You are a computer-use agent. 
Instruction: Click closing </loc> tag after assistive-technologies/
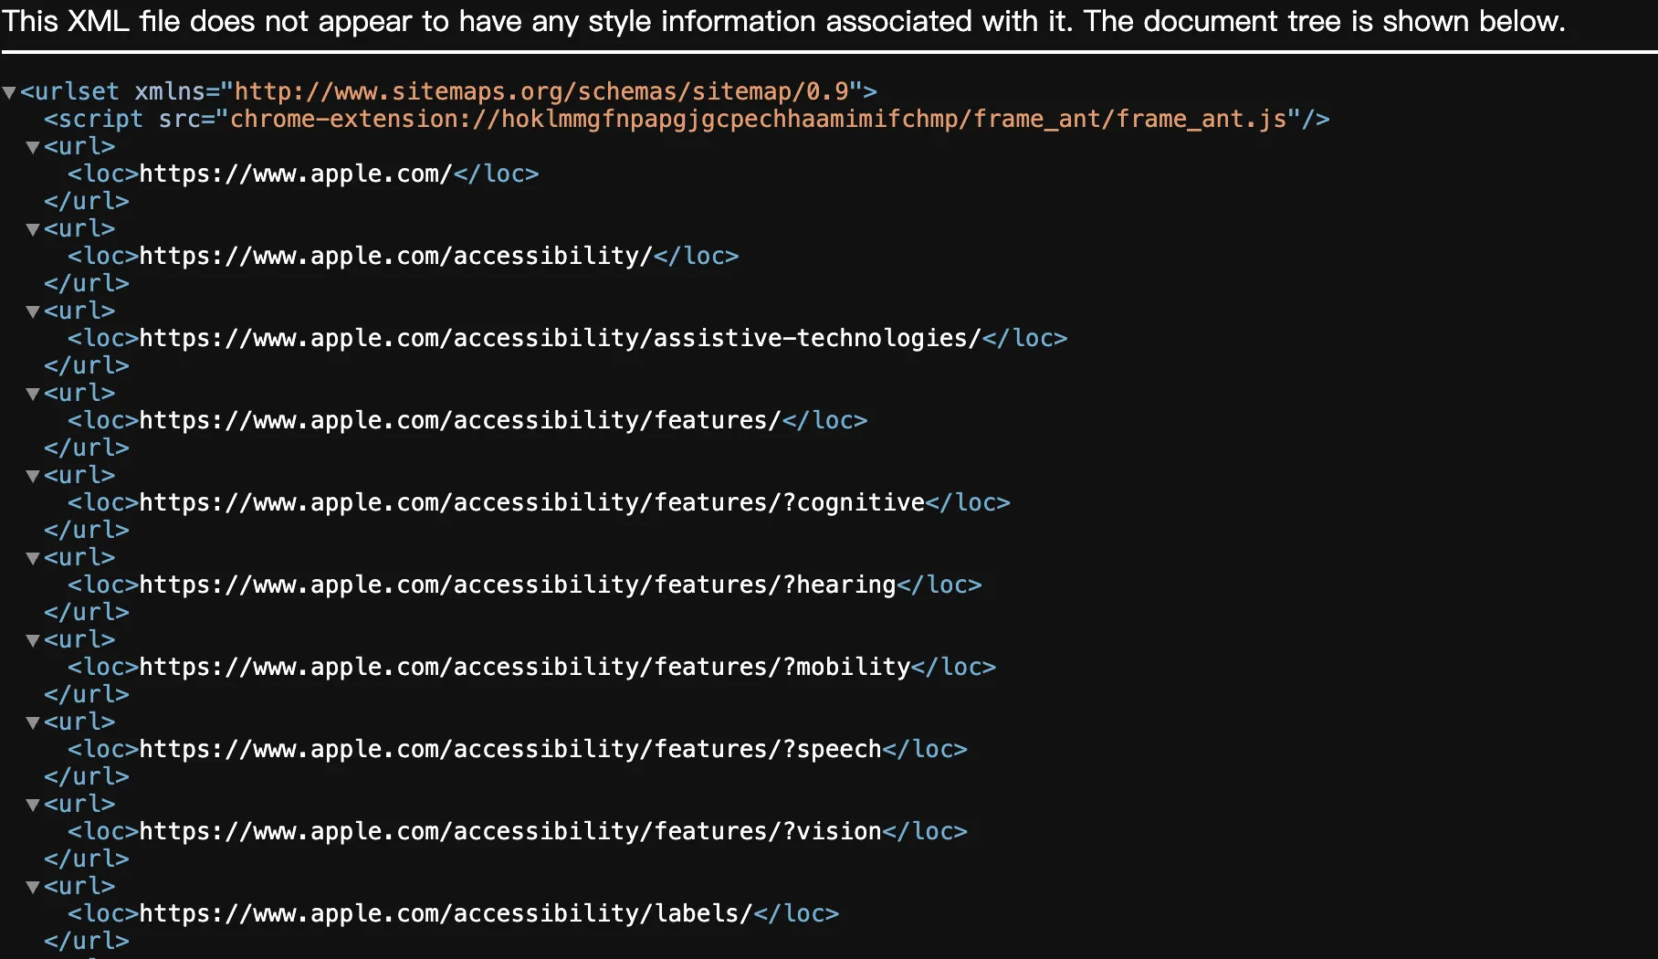[1025, 338]
